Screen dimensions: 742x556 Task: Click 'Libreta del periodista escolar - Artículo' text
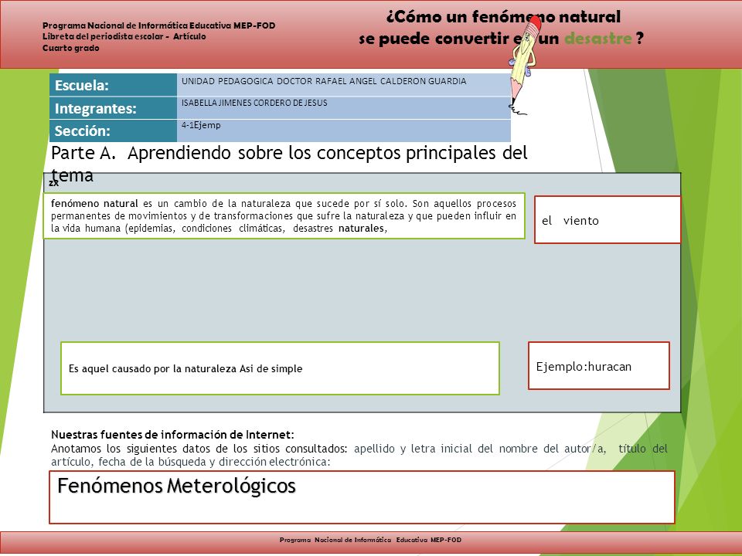pyautogui.click(x=124, y=36)
